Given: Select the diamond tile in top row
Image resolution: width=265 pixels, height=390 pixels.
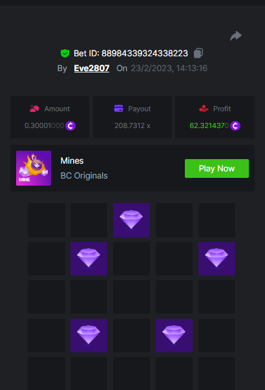Looking at the screenshot, I should coord(131,220).
